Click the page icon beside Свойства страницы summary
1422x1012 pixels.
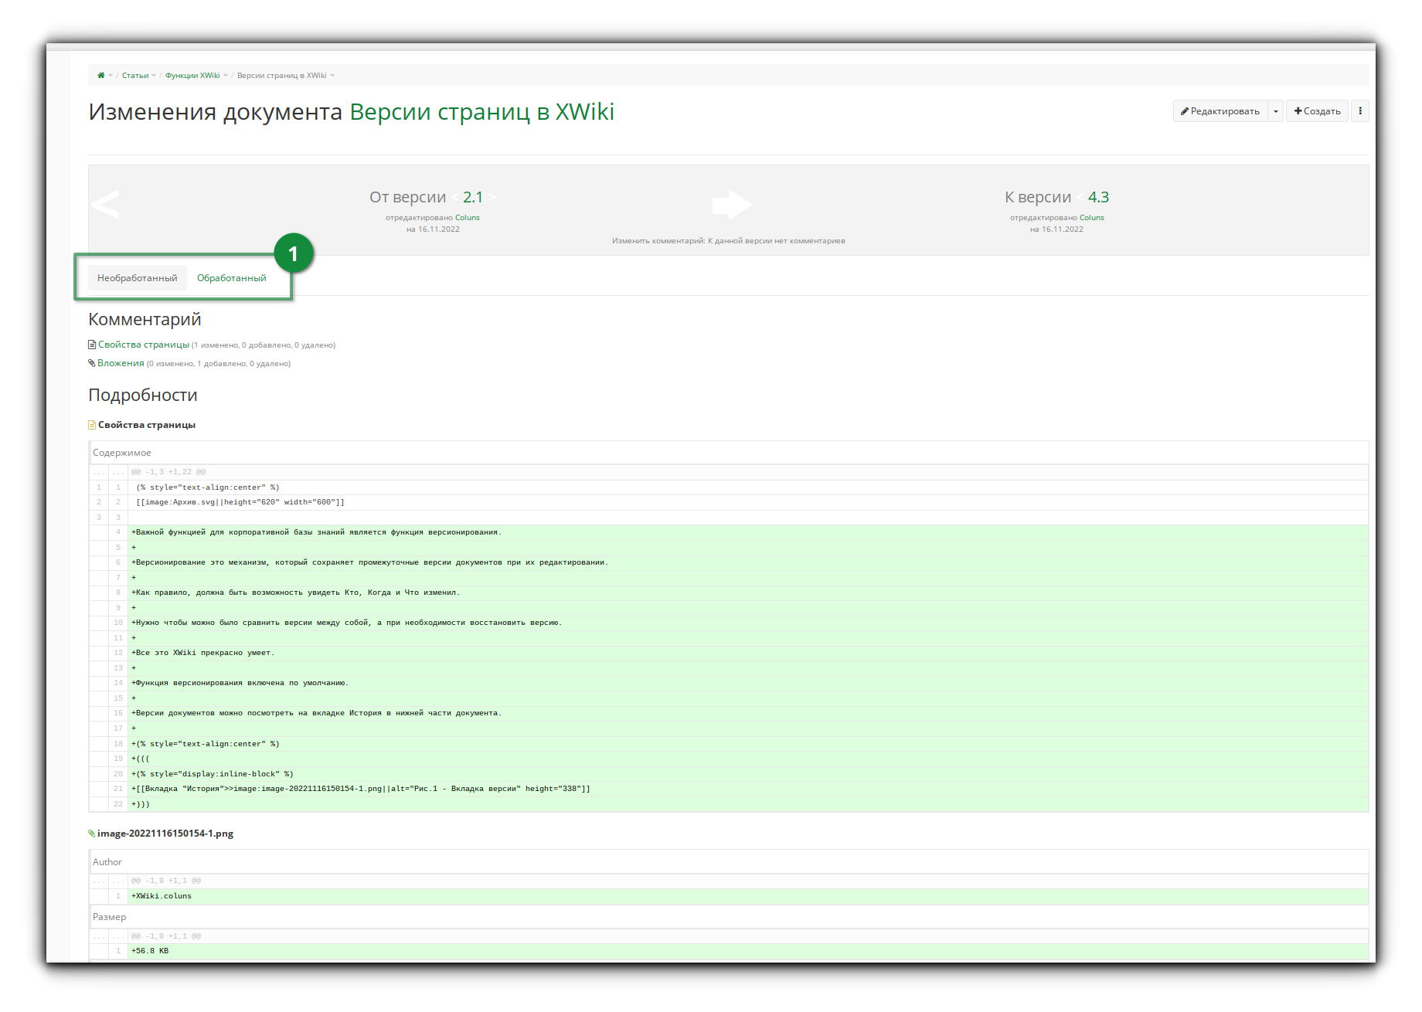click(x=92, y=345)
